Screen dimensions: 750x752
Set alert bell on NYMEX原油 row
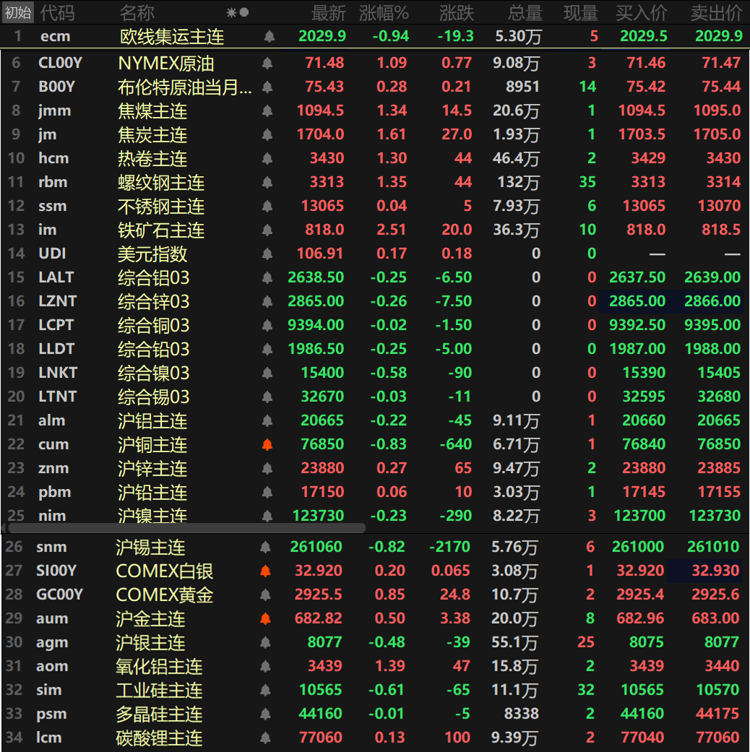pos(267,63)
